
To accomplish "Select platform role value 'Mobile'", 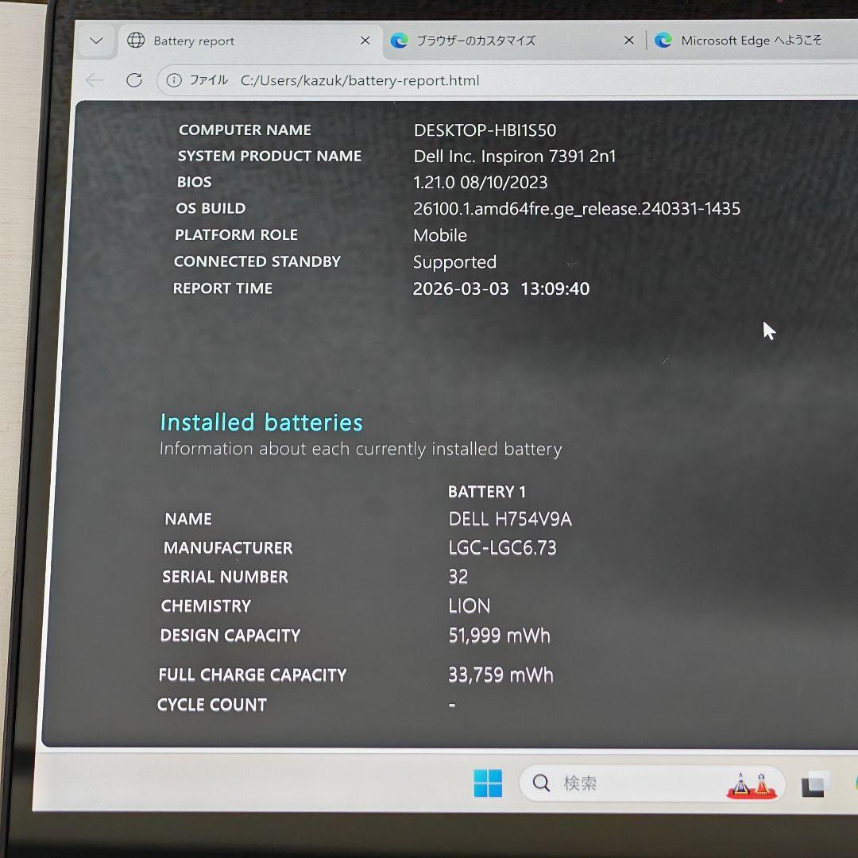I will point(440,235).
